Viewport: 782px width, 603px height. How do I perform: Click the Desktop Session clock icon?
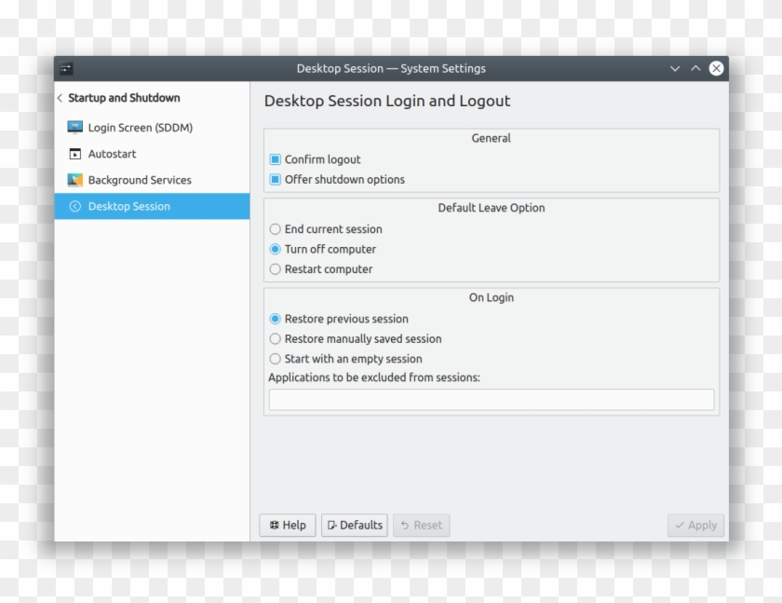click(75, 206)
